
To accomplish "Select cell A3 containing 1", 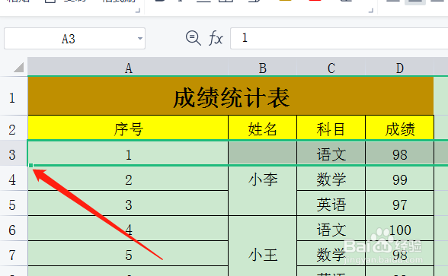I will click(x=128, y=153).
